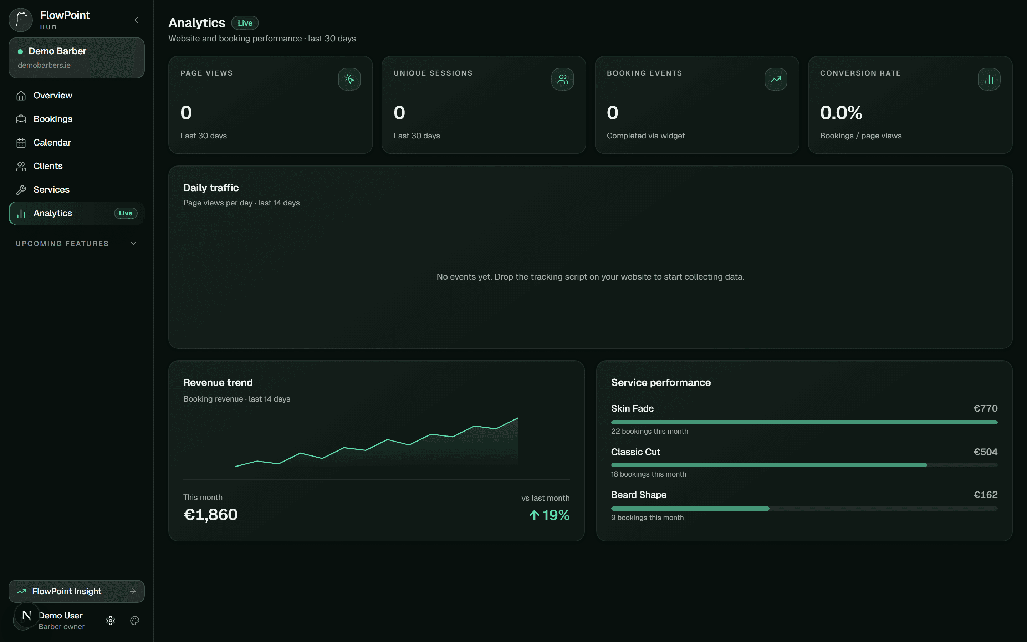This screenshot has height=642, width=1027.
Task: Click the Analytics bar chart sidebar icon
Action: (21, 214)
